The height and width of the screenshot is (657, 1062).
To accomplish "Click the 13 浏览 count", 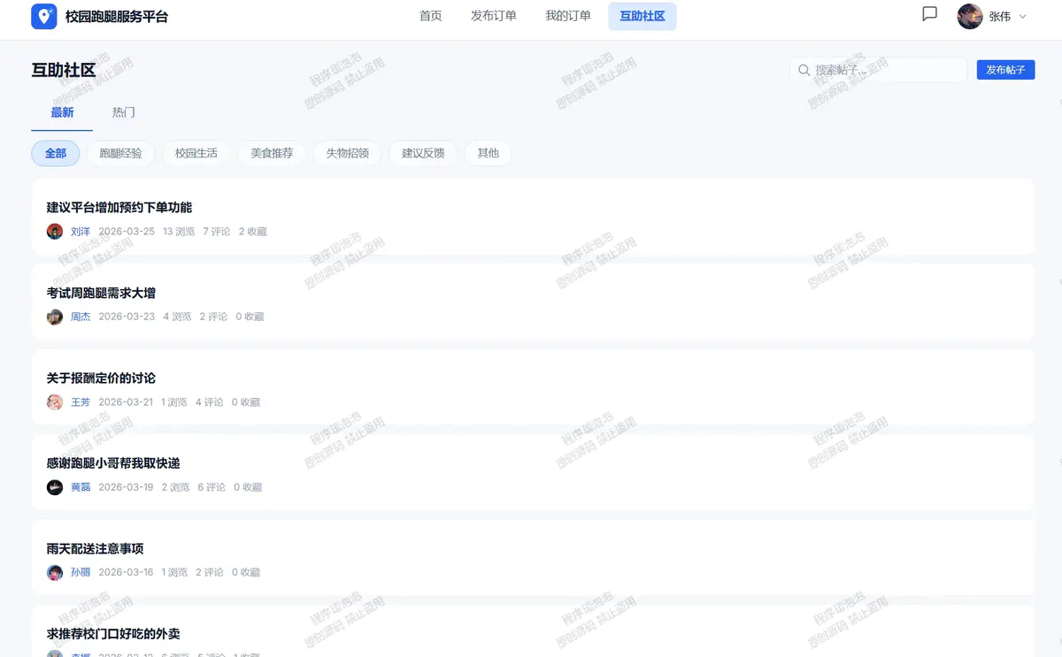I will [x=179, y=232].
